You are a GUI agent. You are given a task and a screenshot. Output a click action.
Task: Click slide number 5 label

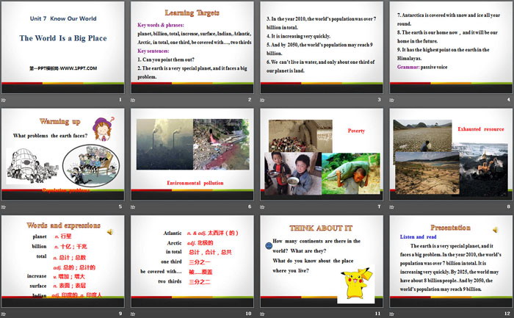point(120,206)
